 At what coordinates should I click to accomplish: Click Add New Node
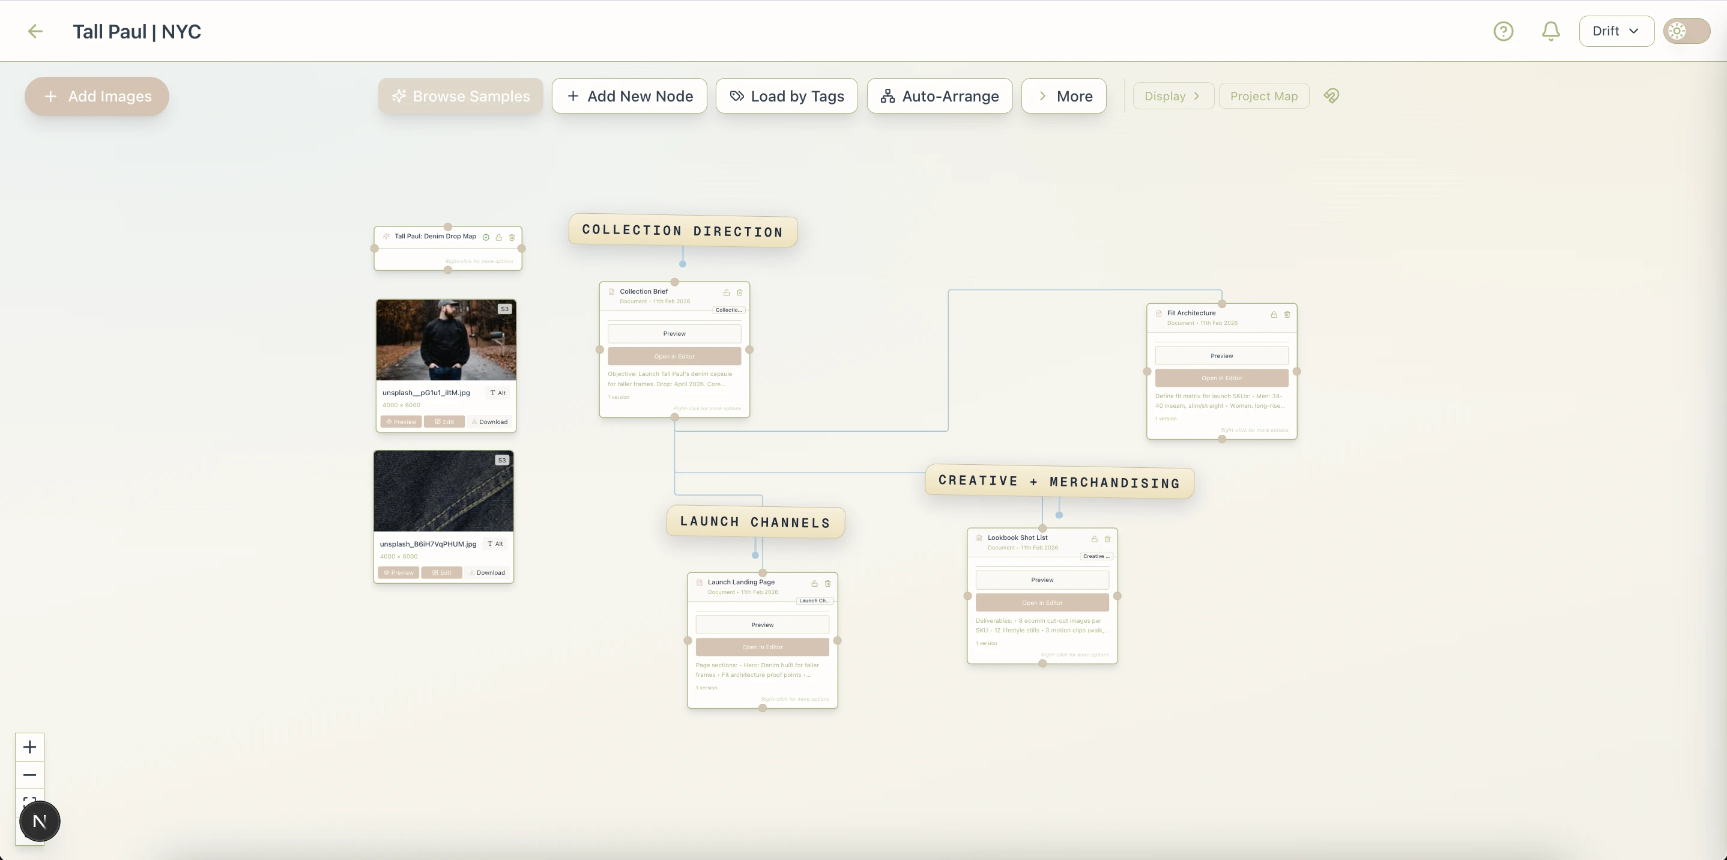(629, 96)
